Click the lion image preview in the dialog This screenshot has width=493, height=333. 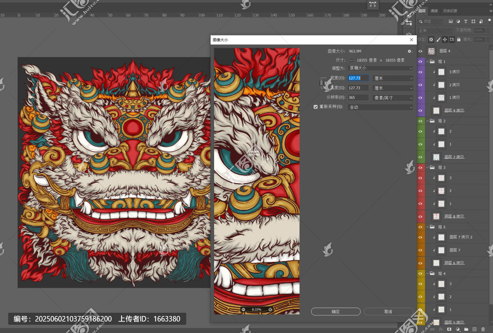256,181
